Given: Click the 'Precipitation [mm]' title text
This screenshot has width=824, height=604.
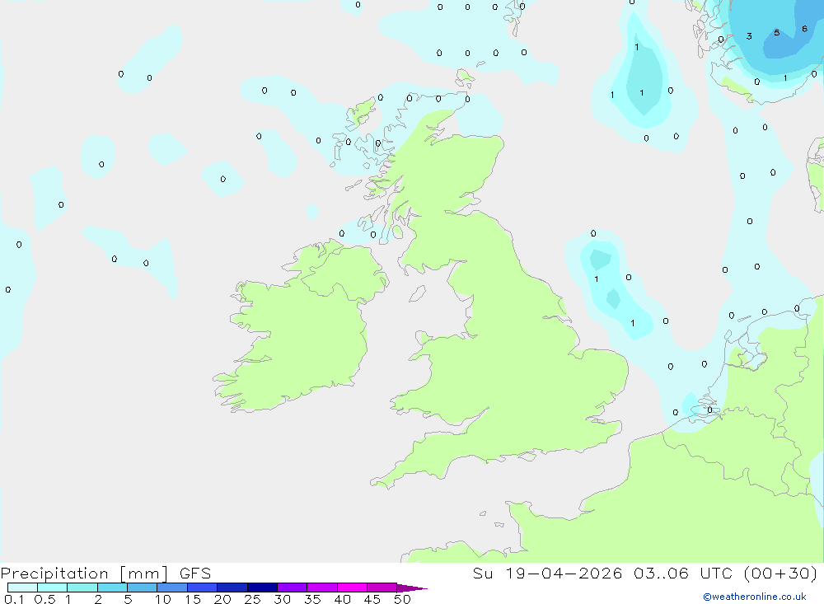Looking at the screenshot, I should 85,574.
